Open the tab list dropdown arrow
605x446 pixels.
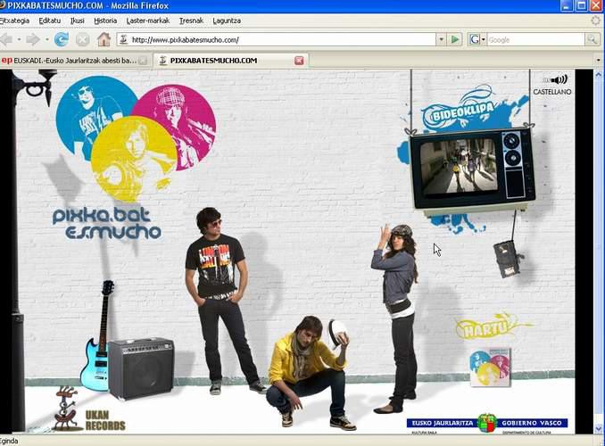tap(599, 60)
